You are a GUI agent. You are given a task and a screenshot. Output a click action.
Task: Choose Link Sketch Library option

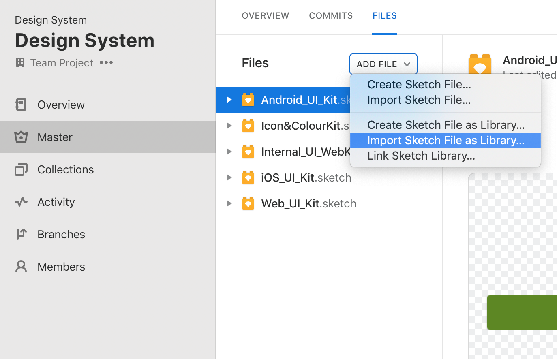click(x=421, y=156)
